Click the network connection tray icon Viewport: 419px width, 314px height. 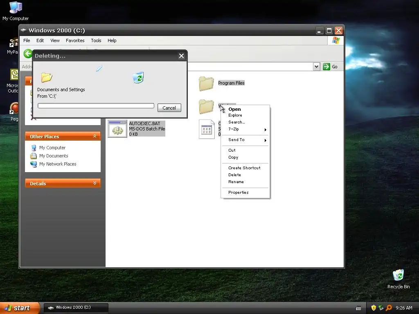381,308
